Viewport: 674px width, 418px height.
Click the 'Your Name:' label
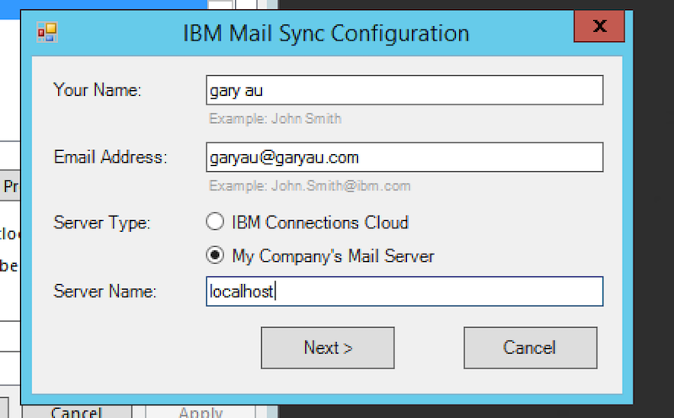97,90
